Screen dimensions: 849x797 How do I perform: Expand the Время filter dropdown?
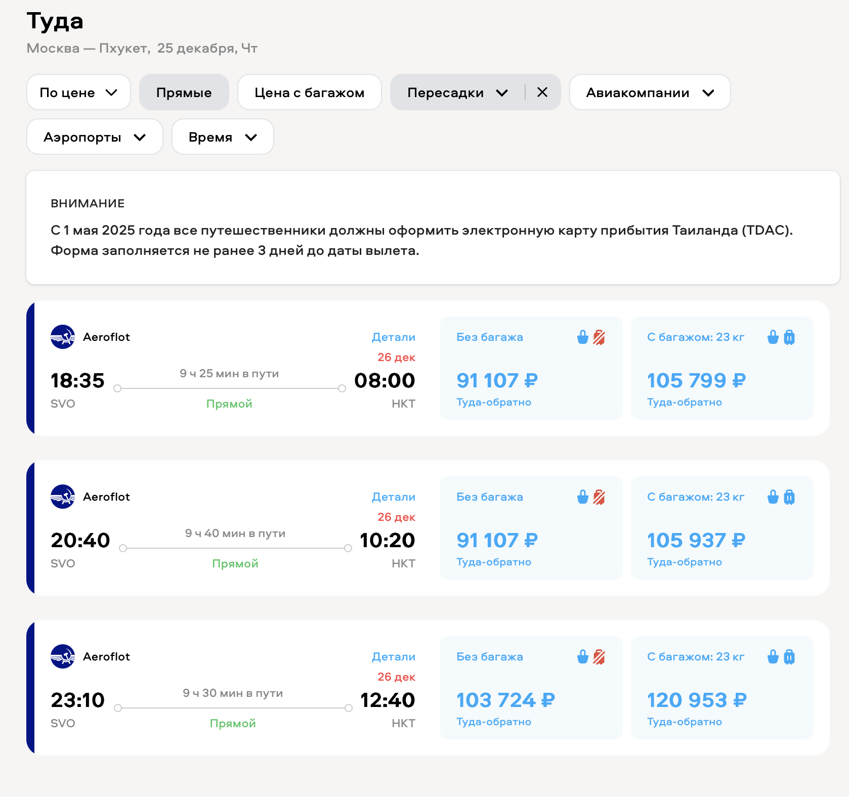pos(223,137)
